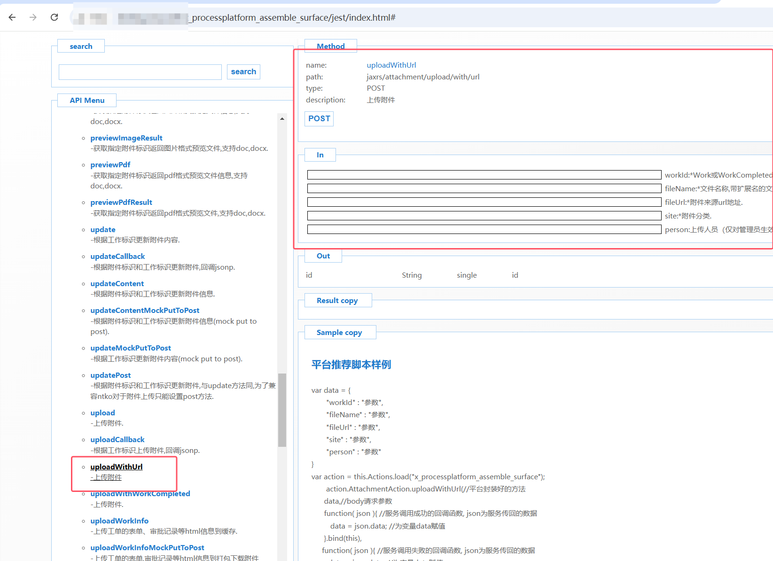Select the update API method link
773x561 pixels.
(x=103, y=230)
